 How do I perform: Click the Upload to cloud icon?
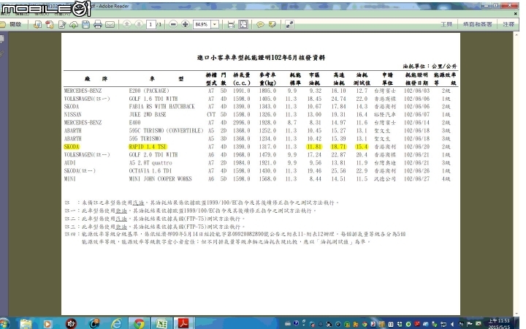74,24
